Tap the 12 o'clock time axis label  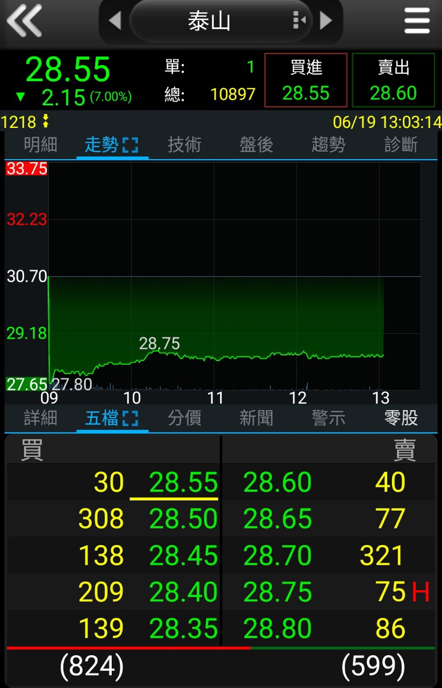(x=298, y=398)
